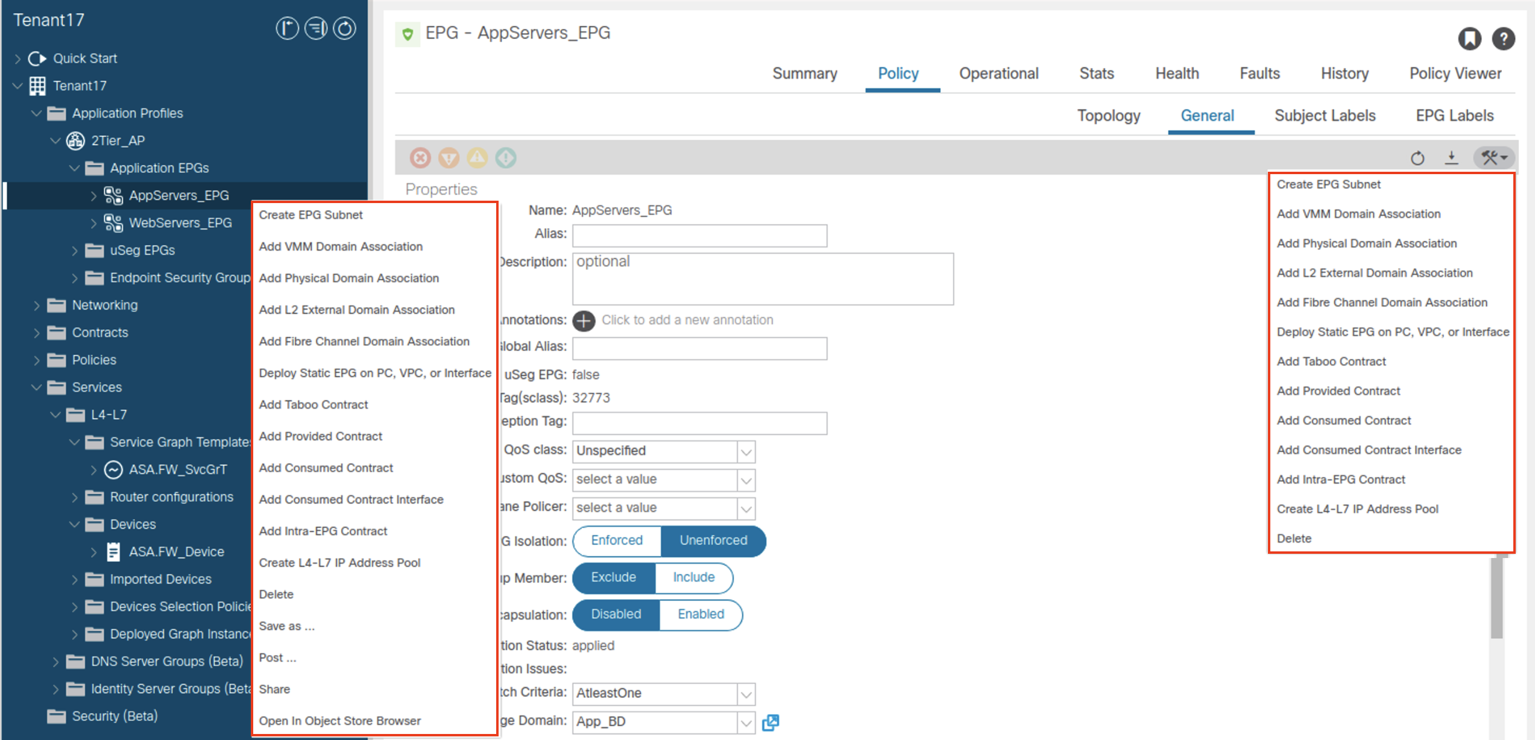
Task: Open the QoS class dropdown
Action: pyautogui.click(x=746, y=451)
